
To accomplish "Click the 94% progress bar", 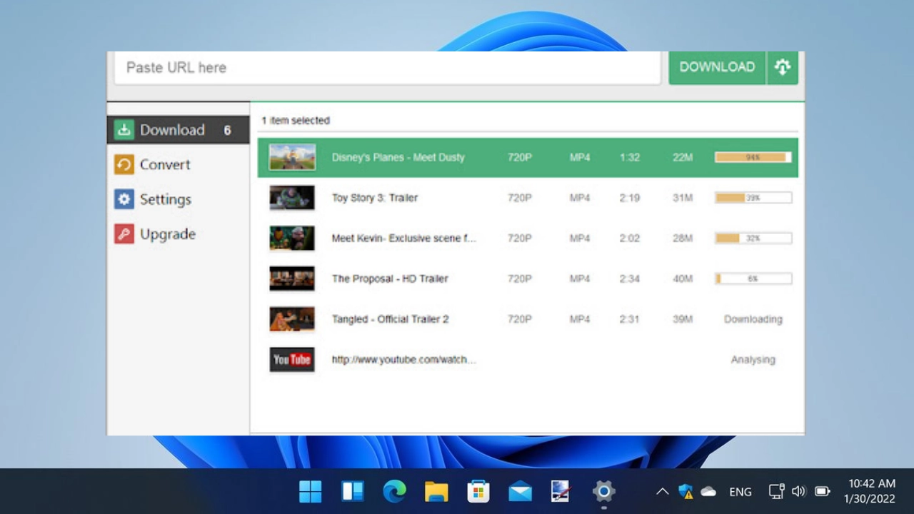I will coord(753,157).
